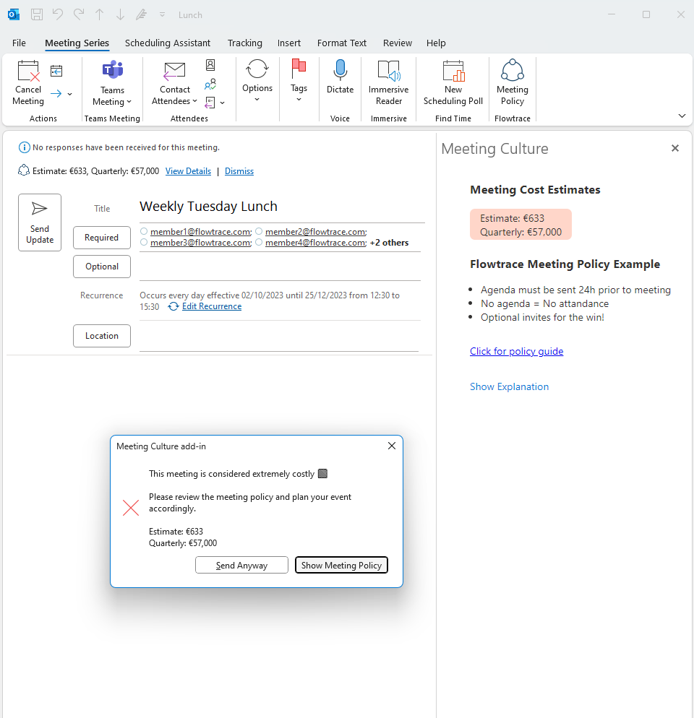Go to Previous Item up arrow
This screenshot has height=718, width=694.
[x=100, y=14]
